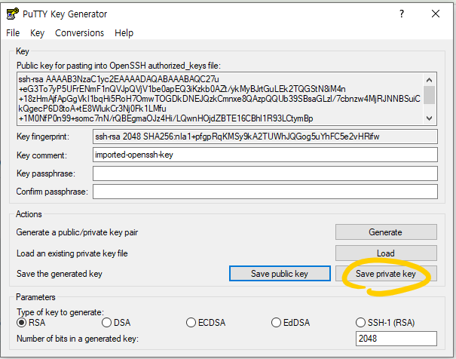
Task: Click 'Type of key to generate:' label
Action: pos(60,312)
